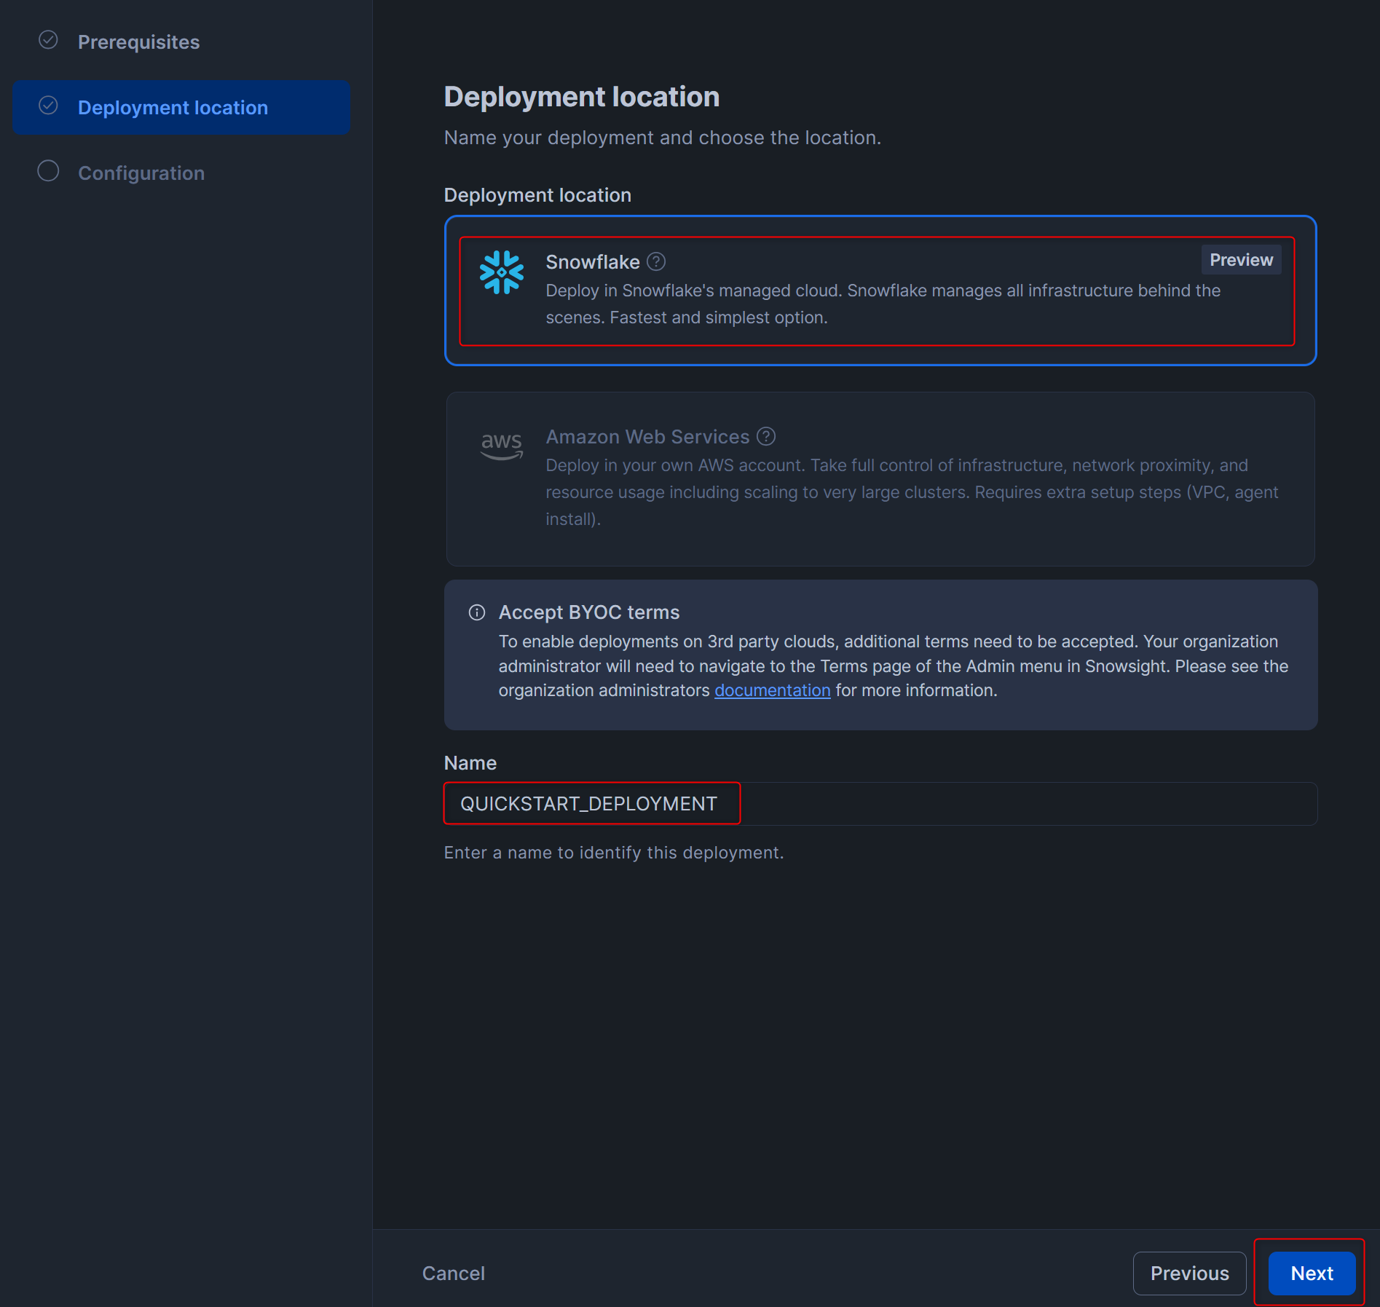Open the help tooltip next to Snowflake
The image size is (1380, 1307).
point(656,261)
